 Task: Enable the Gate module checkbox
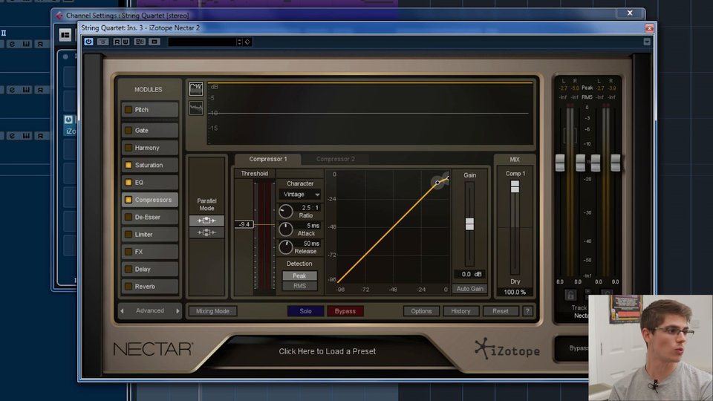pos(128,130)
